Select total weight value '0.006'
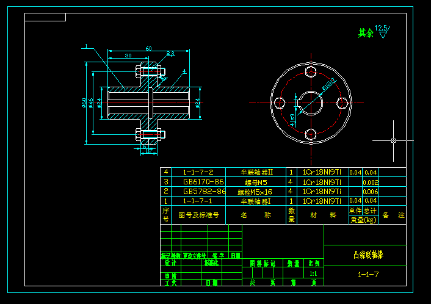This screenshot has height=304, width=431. point(371,192)
